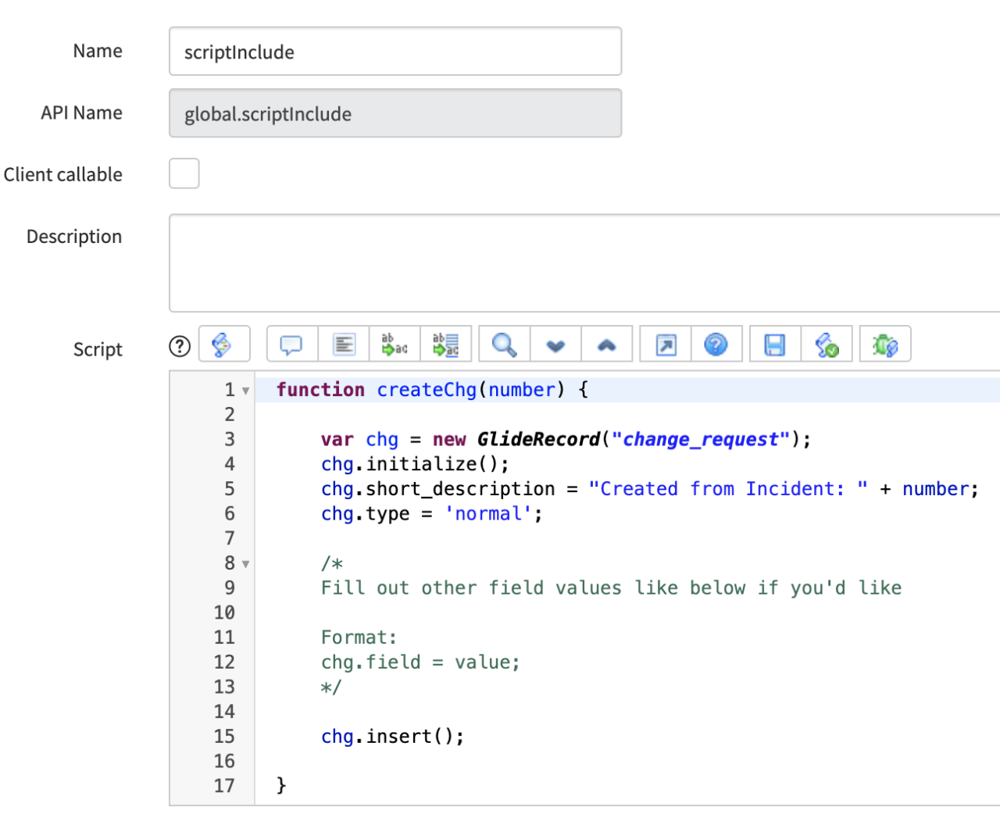The width and height of the screenshot is (1000, 814).
Task: Click the question mark beside Script
Action: (x=179, y=346)
